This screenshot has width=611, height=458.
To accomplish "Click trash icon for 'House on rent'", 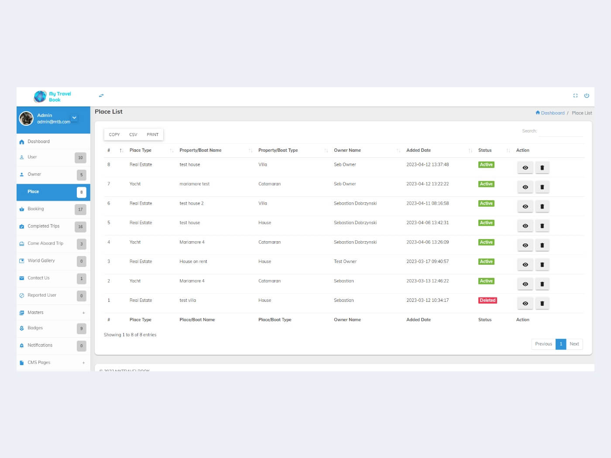I will [x=542, y=265].
